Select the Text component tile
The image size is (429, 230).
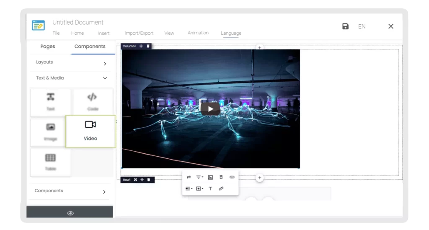click(x=50, y=102)
